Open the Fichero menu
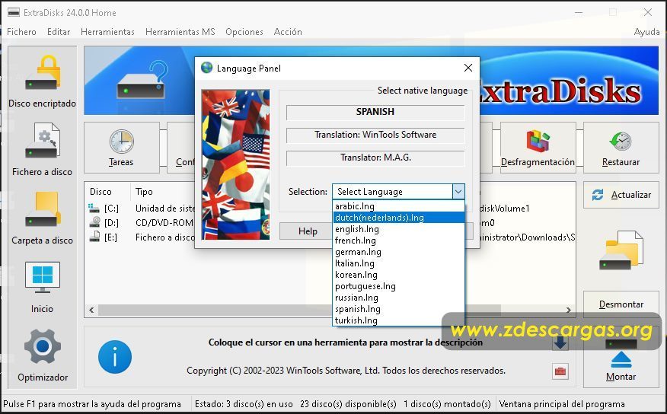Image resolution: width=667 pixels, height=414 pixels. click(21, 32)
